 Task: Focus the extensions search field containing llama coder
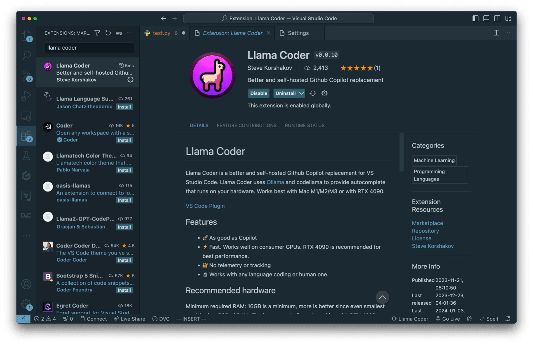[89, 48]
